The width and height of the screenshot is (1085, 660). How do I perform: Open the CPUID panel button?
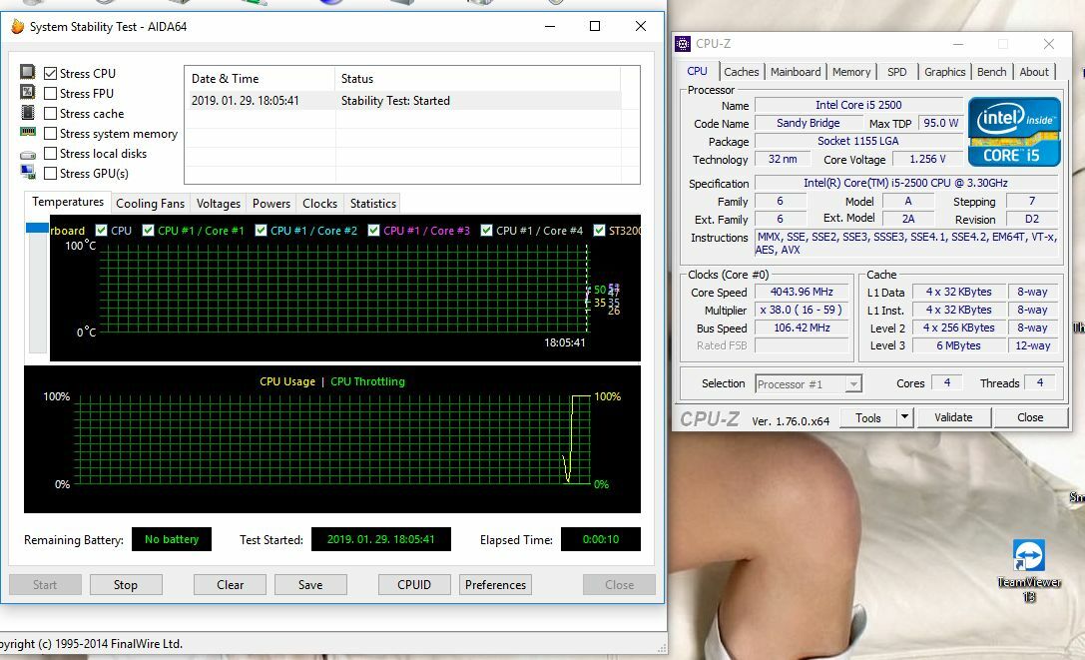(414, 584)
